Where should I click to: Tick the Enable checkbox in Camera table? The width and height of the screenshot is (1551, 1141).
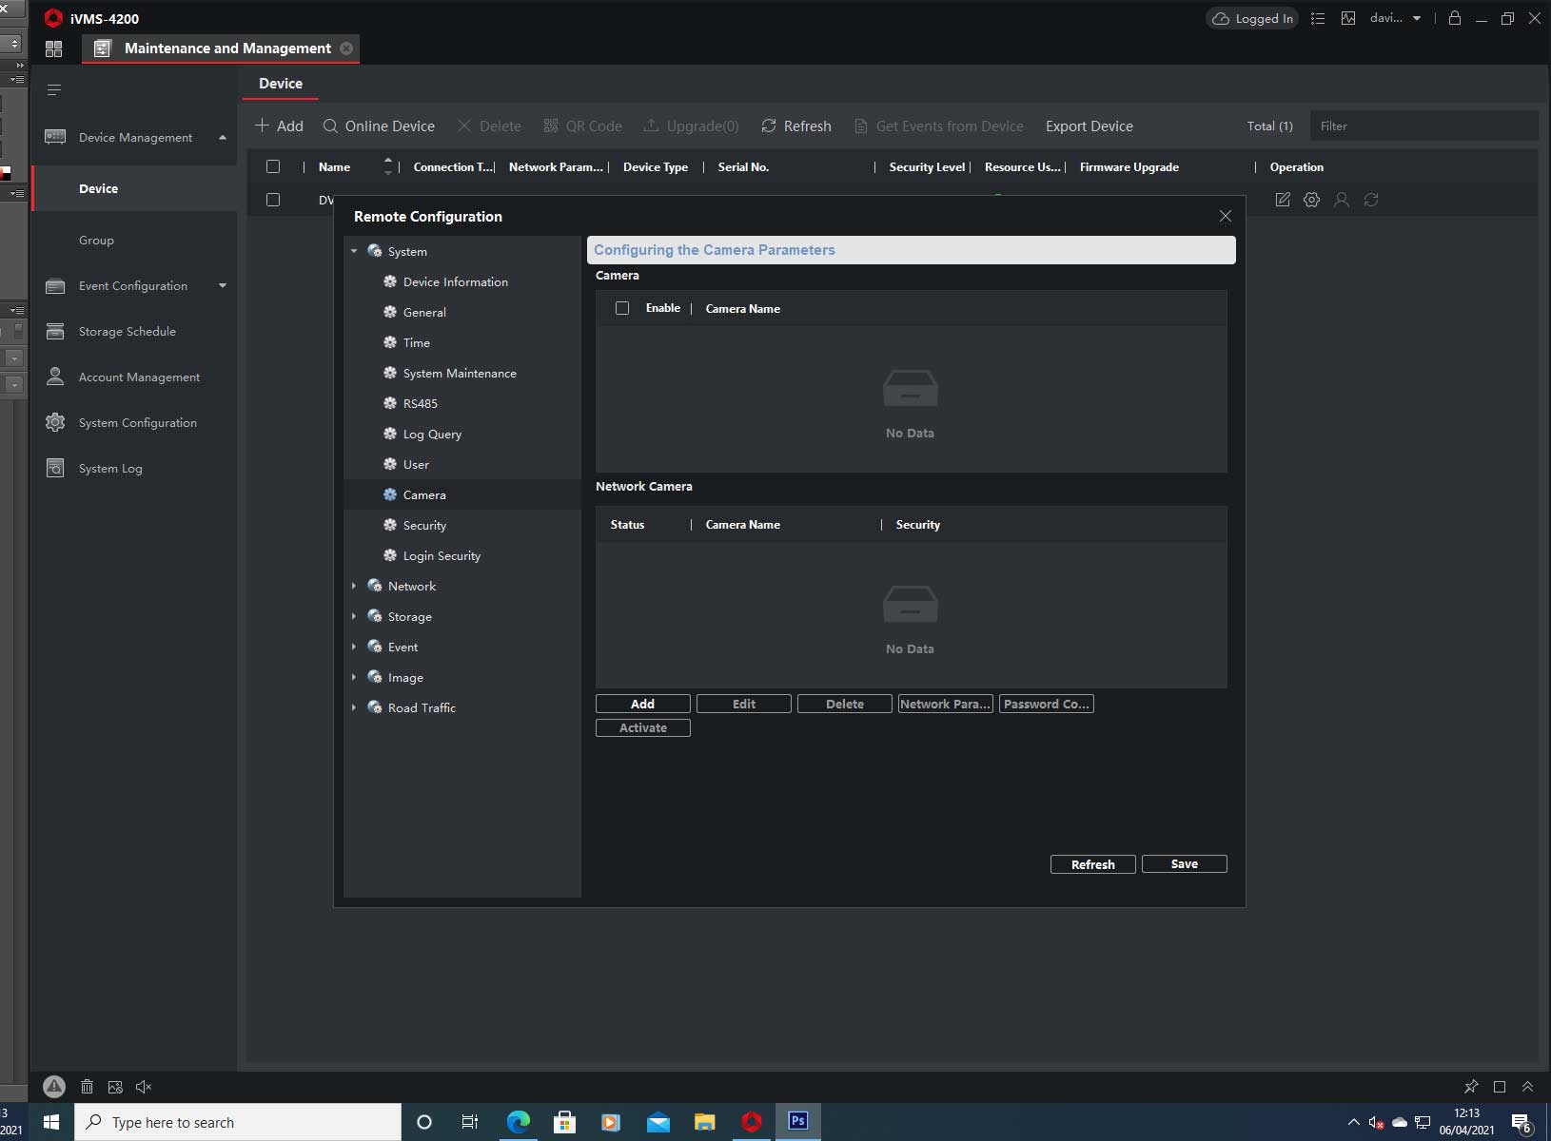(622, 308)
